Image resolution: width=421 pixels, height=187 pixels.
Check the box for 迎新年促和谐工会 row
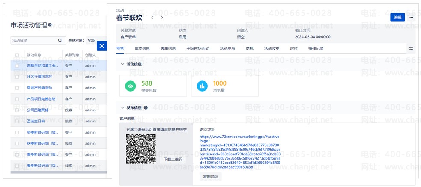pyautogui.click(x=17, y=65)
